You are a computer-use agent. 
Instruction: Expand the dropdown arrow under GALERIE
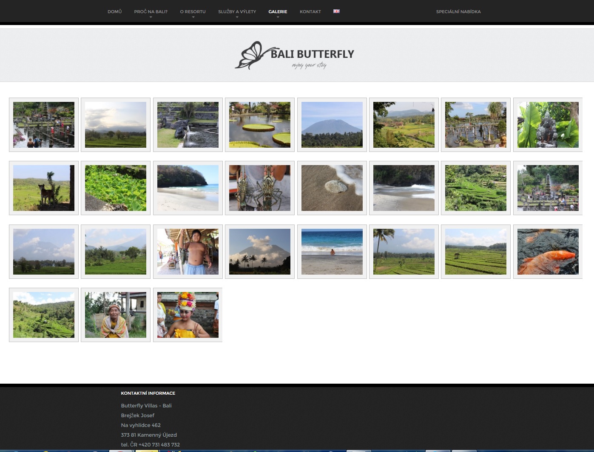pos(278,17)
